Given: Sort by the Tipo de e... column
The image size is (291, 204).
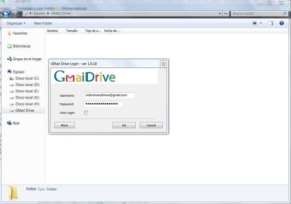Looking at the screenshot, I should coord(93,31).
